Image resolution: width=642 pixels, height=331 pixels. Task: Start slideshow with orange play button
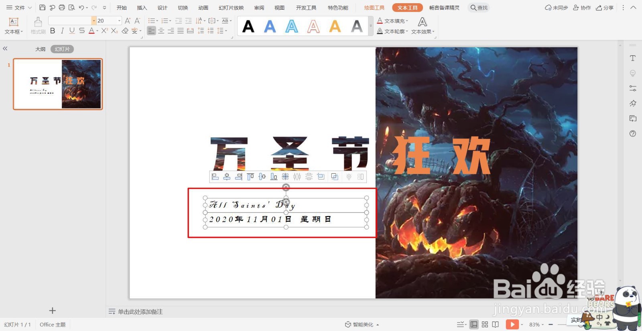tap(512, 324)
